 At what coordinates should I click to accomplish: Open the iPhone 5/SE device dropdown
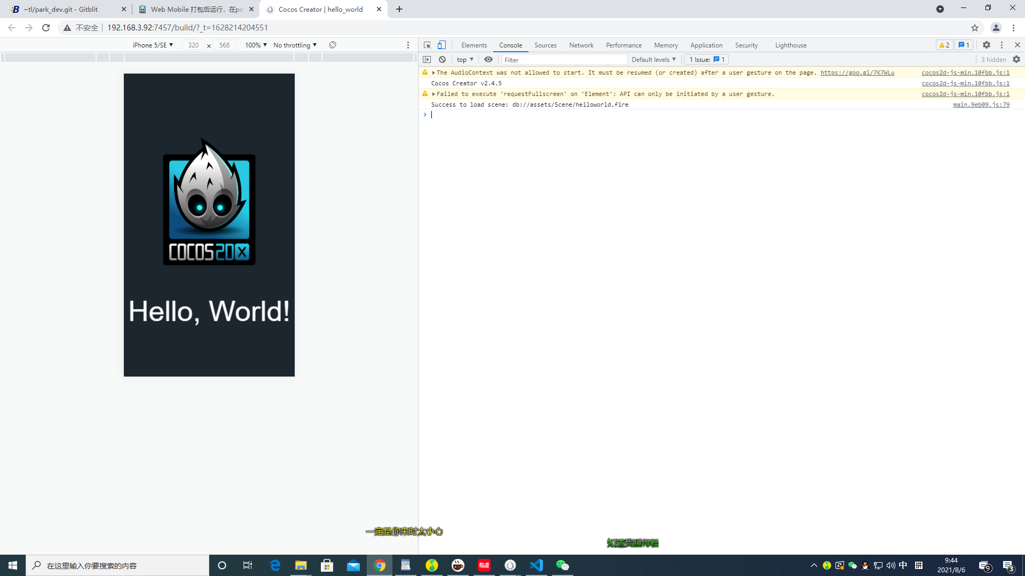pyautogui.click(x=153, y=45)
